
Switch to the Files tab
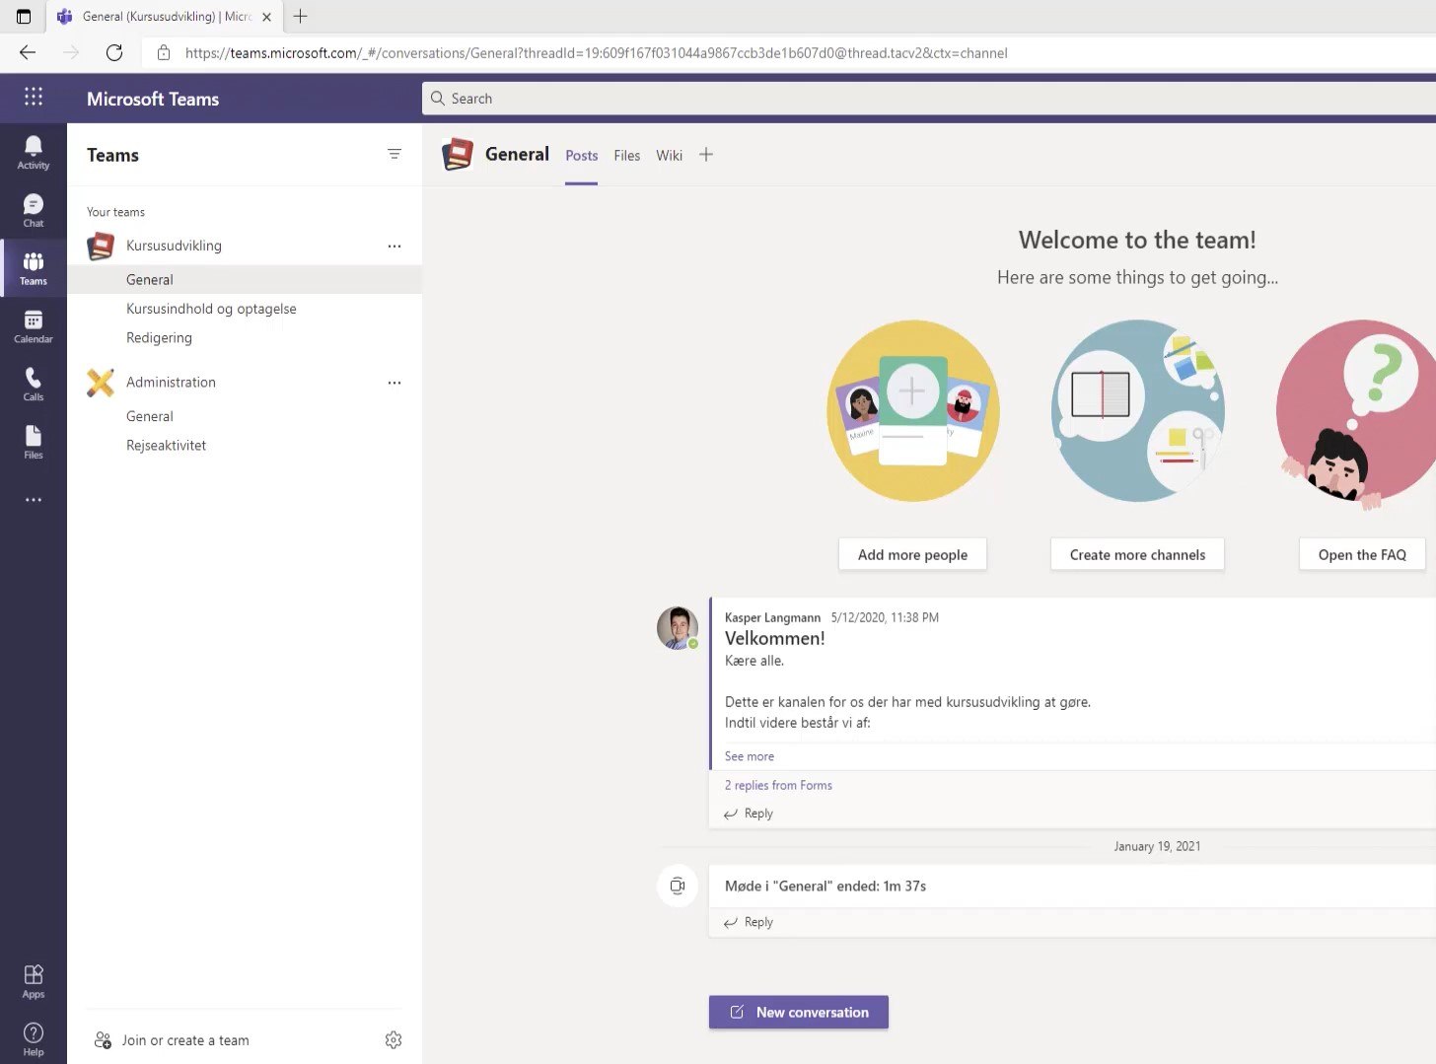[x=627, y=156]
